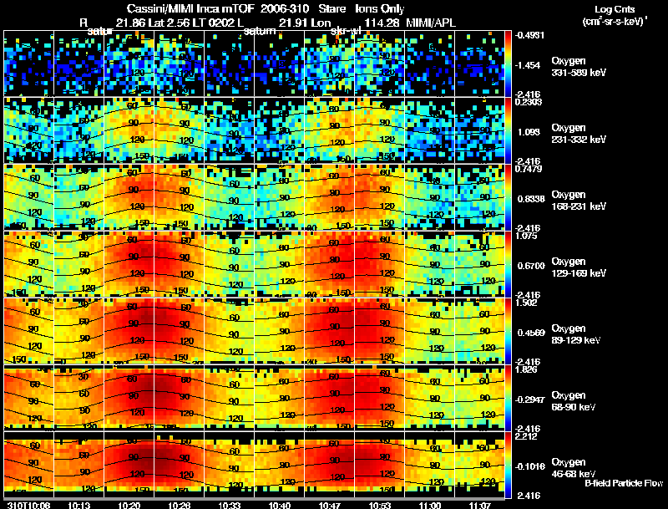Screen dimensions: 668x509
Task: Click the 'Log Cnts' colorbar heading
Action: point(615,9)
